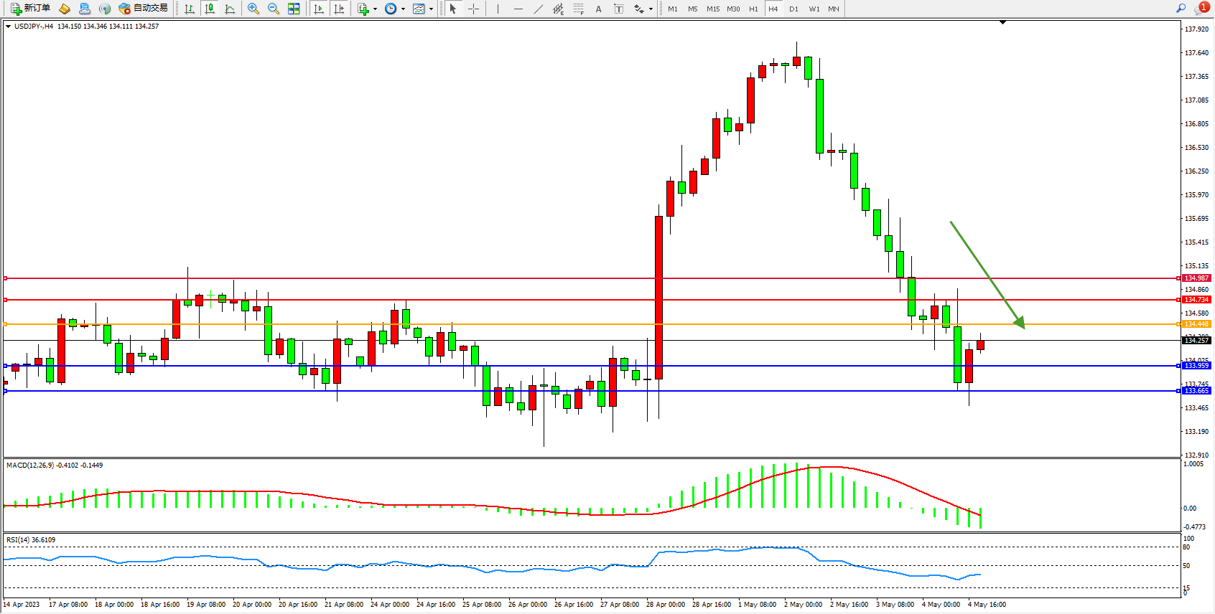Choose the draw trendline tool
The height and width of the screenshot is (614, 1215).
pyautogui.click(x=539, y=9)
